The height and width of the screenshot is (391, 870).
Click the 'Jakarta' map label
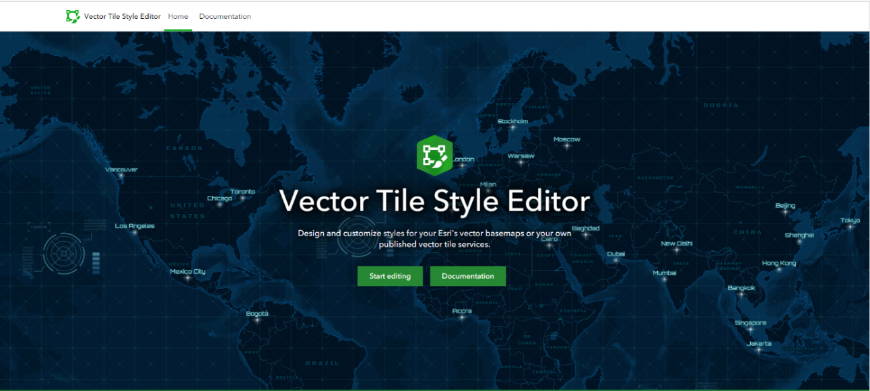tap(759, 344)
